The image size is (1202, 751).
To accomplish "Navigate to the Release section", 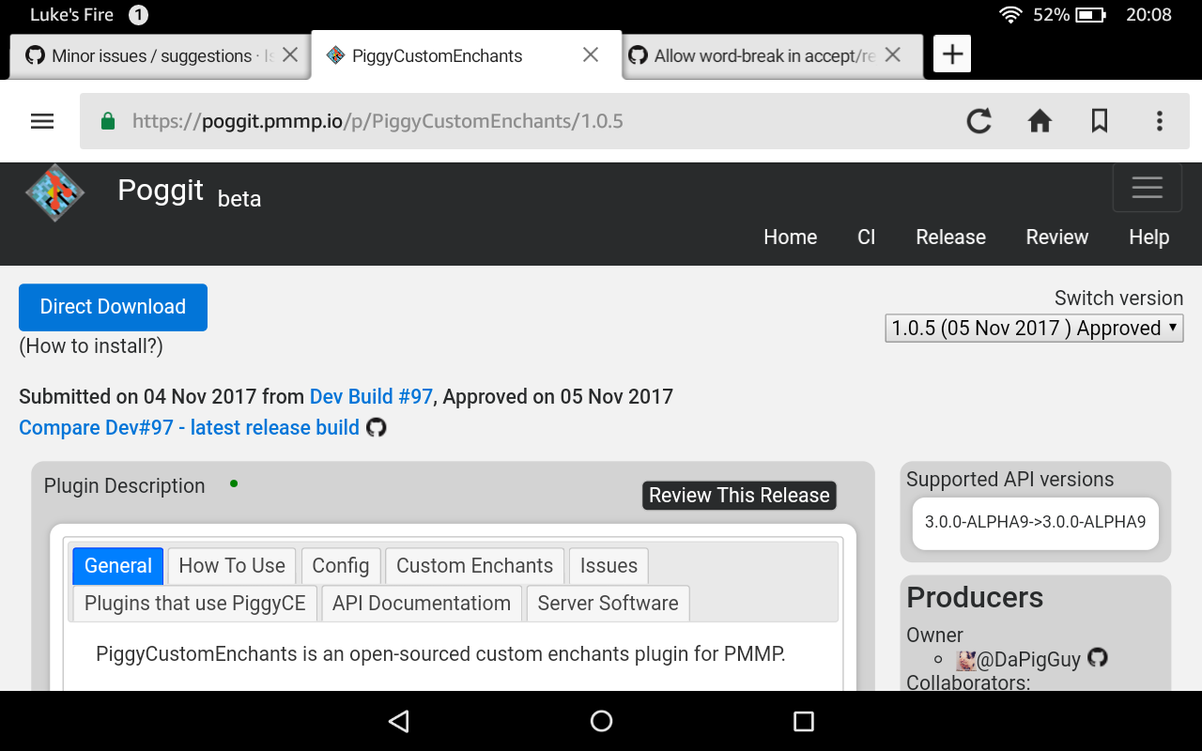I will coord(950,237).
